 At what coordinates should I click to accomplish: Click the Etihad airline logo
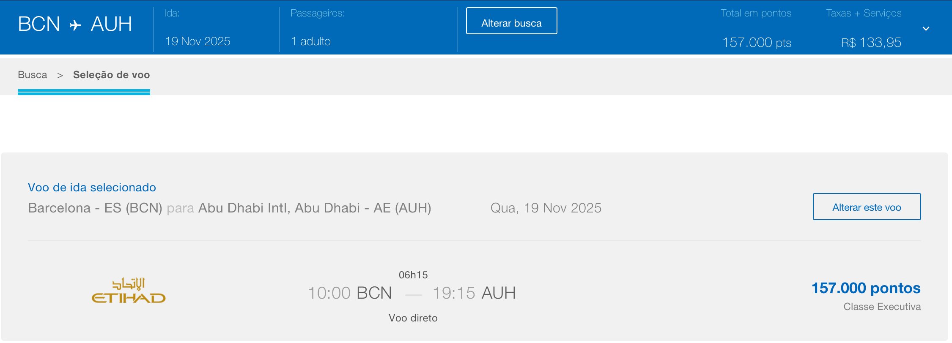click(x=129, y=291)
